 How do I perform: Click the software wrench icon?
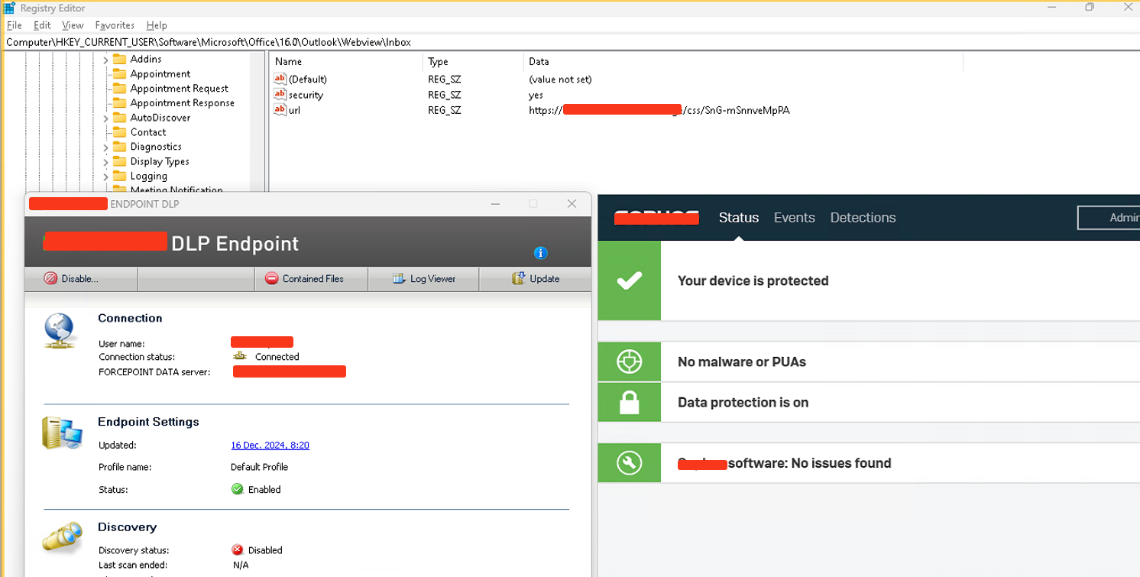(x=630, y=462)
